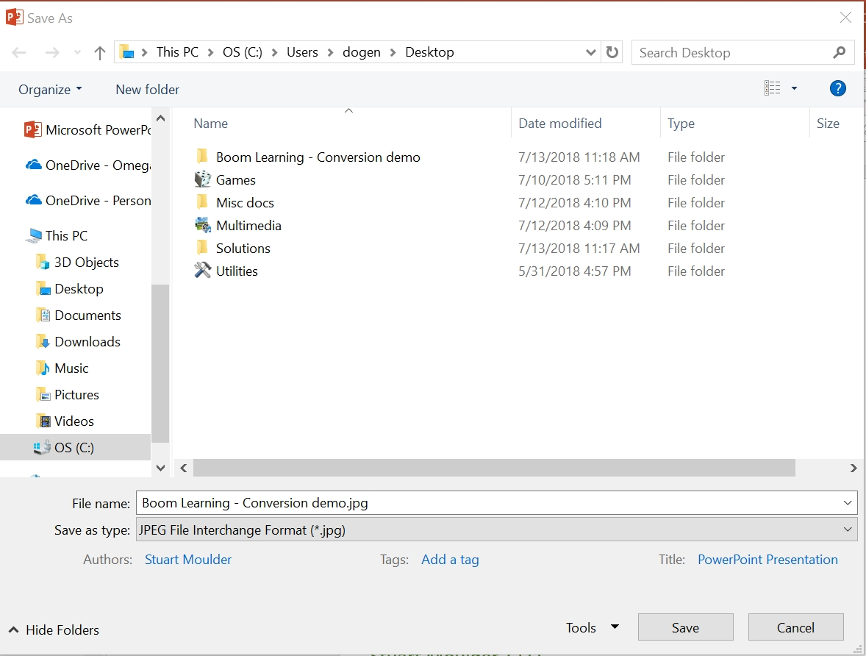Image resolution: width=866 pixels, height=656 pixels.
Task: Select dogen in the address path
Action: pos(361,52)
